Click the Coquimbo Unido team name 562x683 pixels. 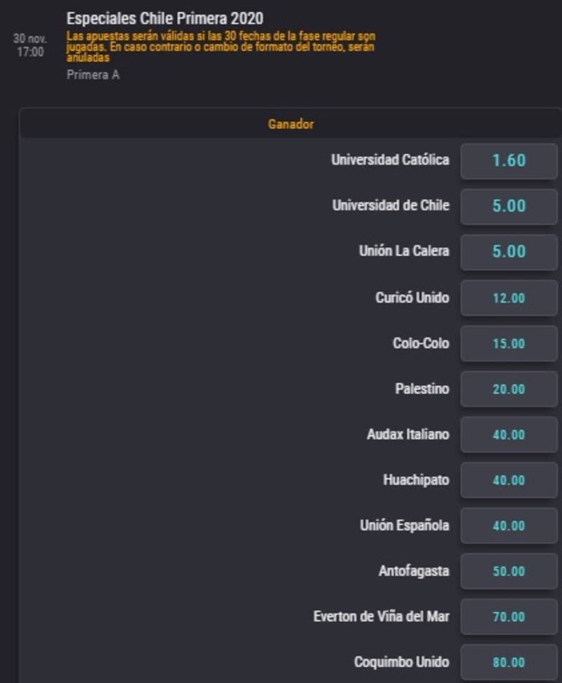(x=402, y=662)
